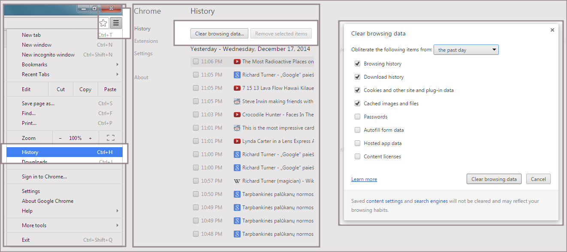This screenshot has height=252, width=567.
Task: Open the Learn more link
Action: pos(364,179)
